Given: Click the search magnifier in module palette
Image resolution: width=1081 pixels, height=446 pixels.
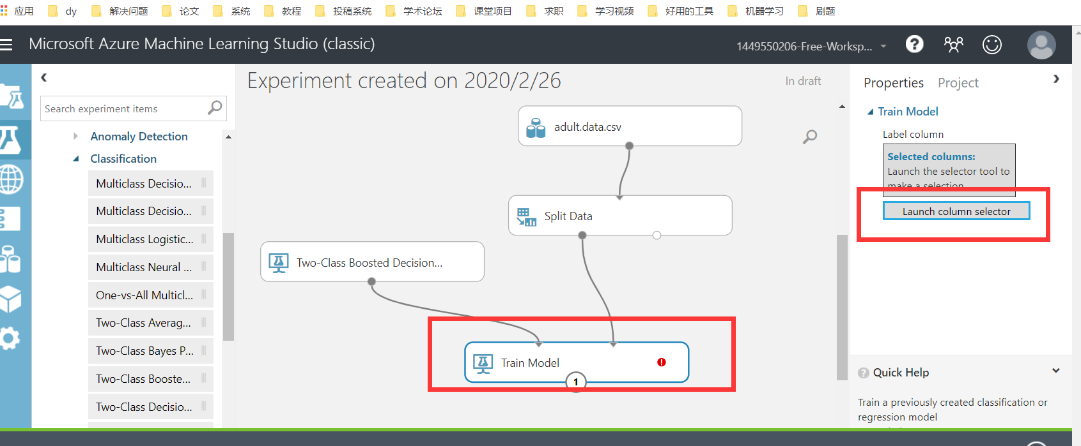Looking at the screenshot, I should point(215,108).
